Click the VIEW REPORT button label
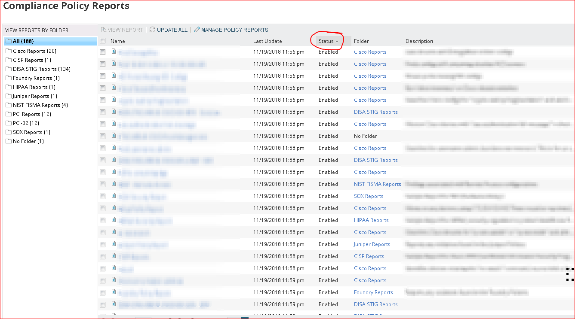Image resolution: width=575 pixels, height=319 pixels. point(126,30)
